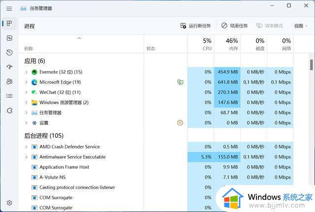Click the 任务管理器 process row icon
The image size is (315, 212).
(34, 113)
